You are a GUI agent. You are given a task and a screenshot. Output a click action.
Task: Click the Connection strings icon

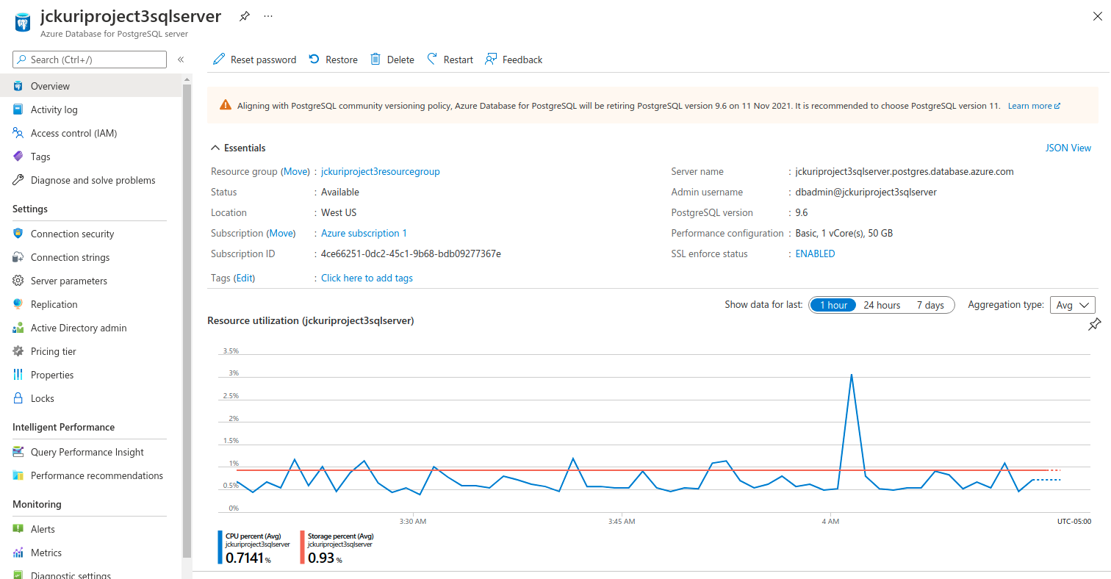pos(18,257)
